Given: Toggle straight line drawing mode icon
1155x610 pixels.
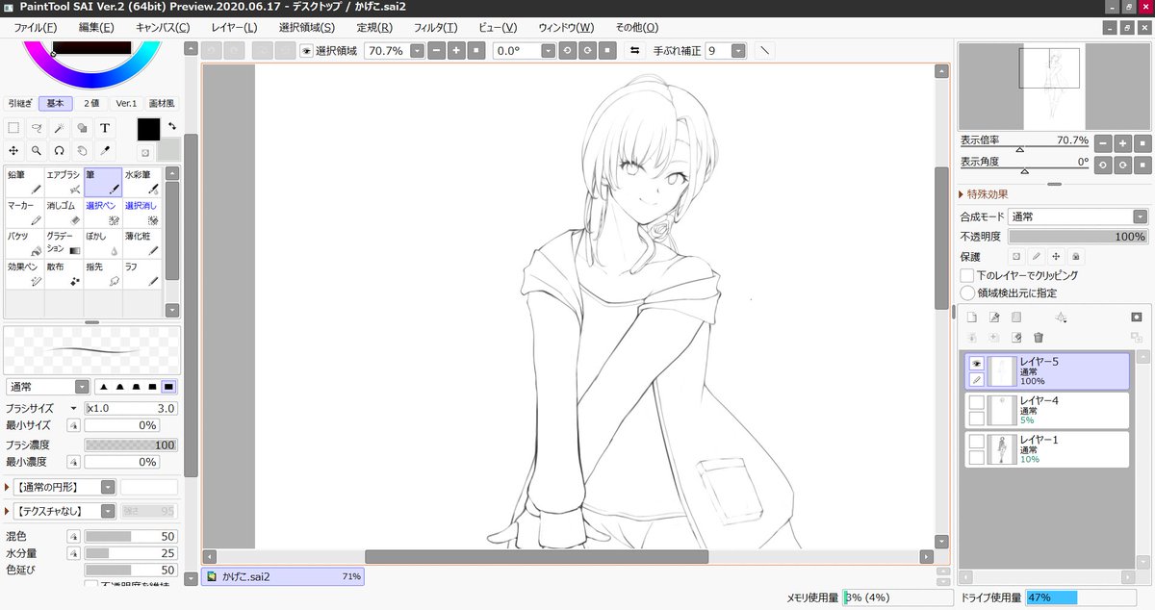Looking at the screenshot, I should pyautogui.click(x=764, y=50).
